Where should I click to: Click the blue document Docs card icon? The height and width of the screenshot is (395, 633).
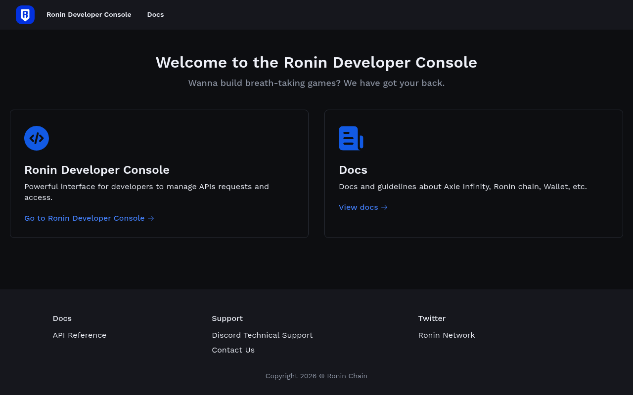click(351, 138)
